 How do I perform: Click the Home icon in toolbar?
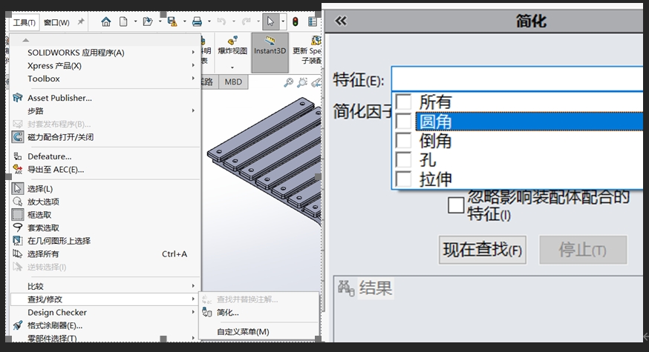click(x=106, y=21)
